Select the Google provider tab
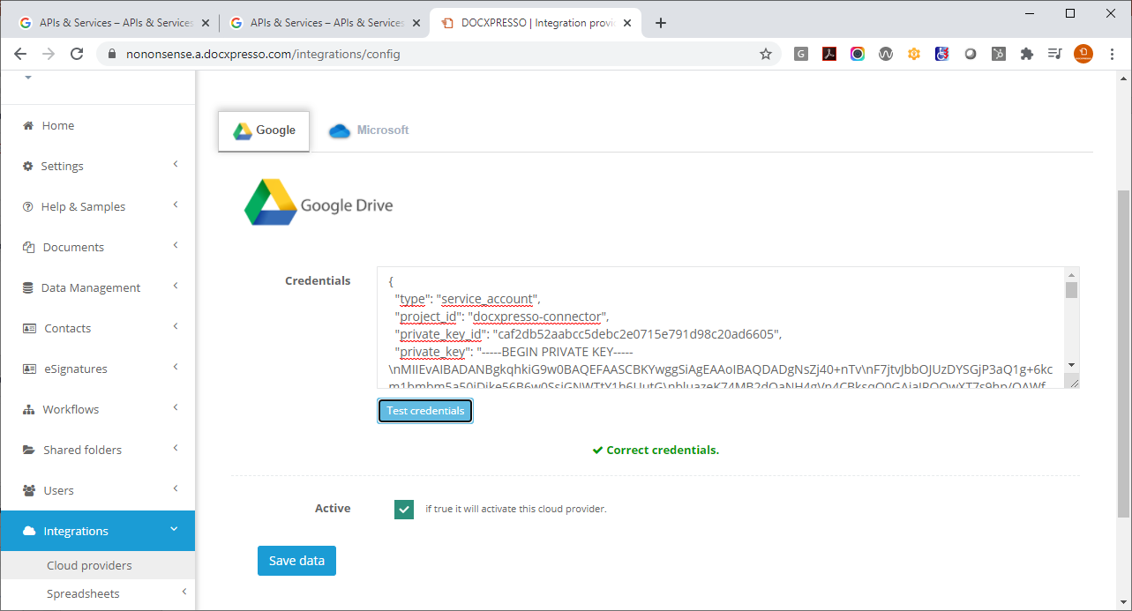The height and width of the screenshot is (611, 1132). point(264,130)
